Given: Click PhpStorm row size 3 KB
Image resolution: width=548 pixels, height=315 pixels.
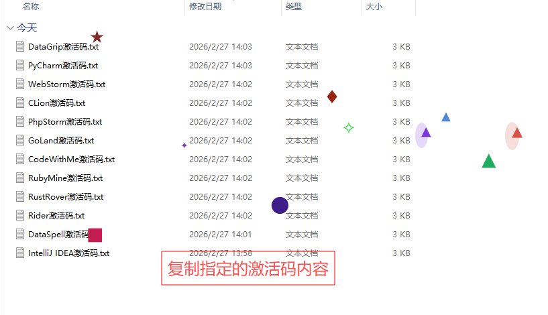Looking at the screenshot, I should click(401, 122).
